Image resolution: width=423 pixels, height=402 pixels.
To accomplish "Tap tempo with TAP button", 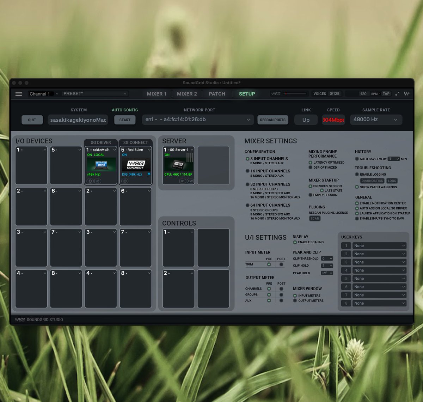I will (x=386, y=94).
